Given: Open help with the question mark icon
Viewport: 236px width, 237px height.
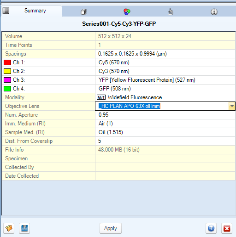Looking at the screenshot, I should point(211,228).
